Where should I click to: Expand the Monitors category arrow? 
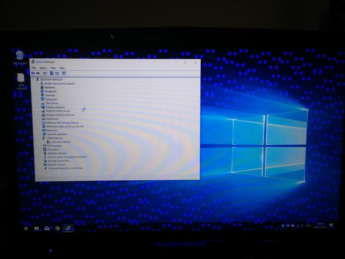(x=40, y=130)
